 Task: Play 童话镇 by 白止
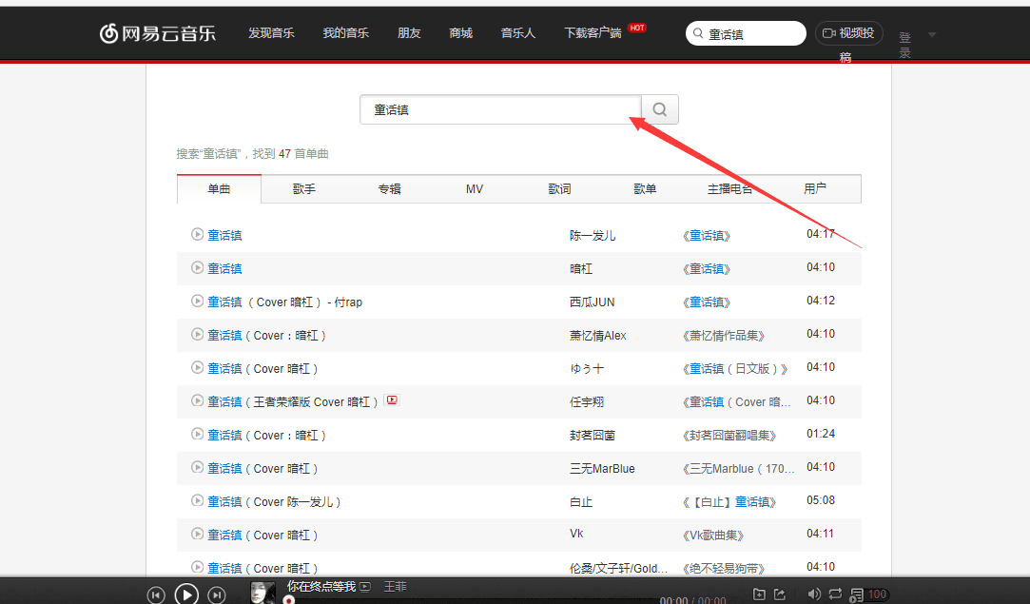click(x=197, y=500)
